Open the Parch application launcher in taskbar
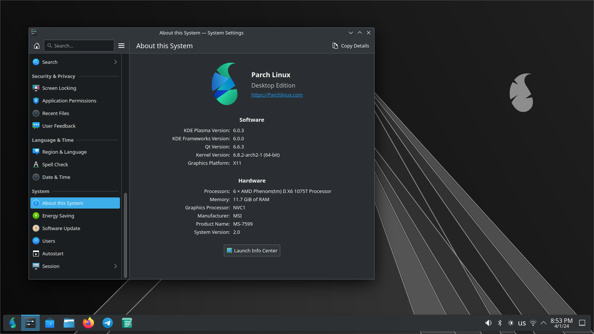The image size is (594, 334). coord(13,323)
